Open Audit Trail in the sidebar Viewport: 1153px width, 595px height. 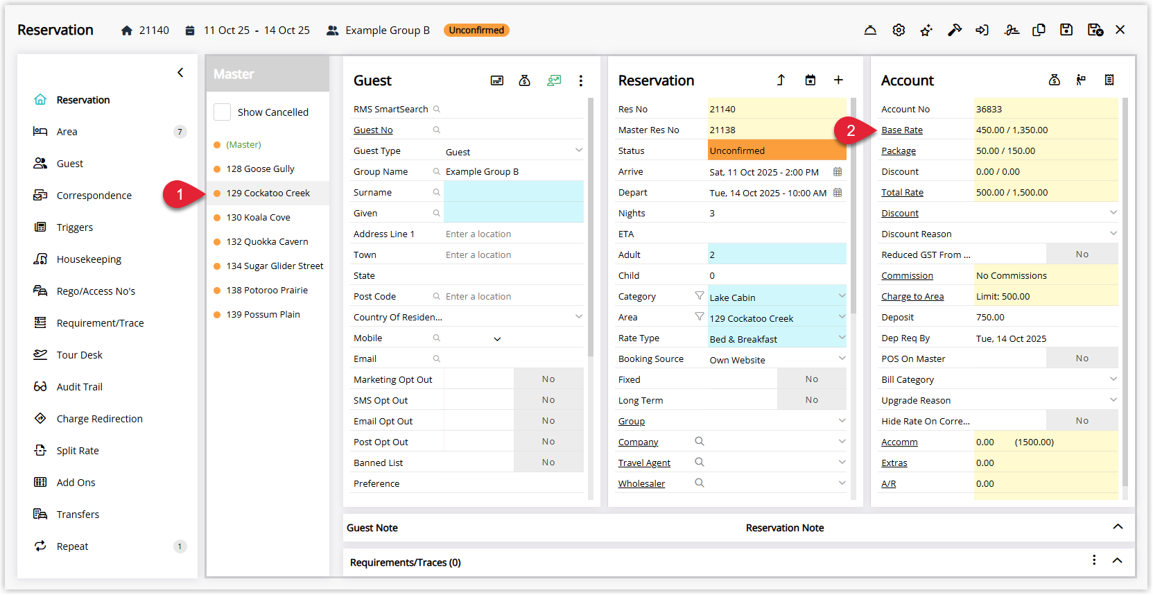point(79,387)
